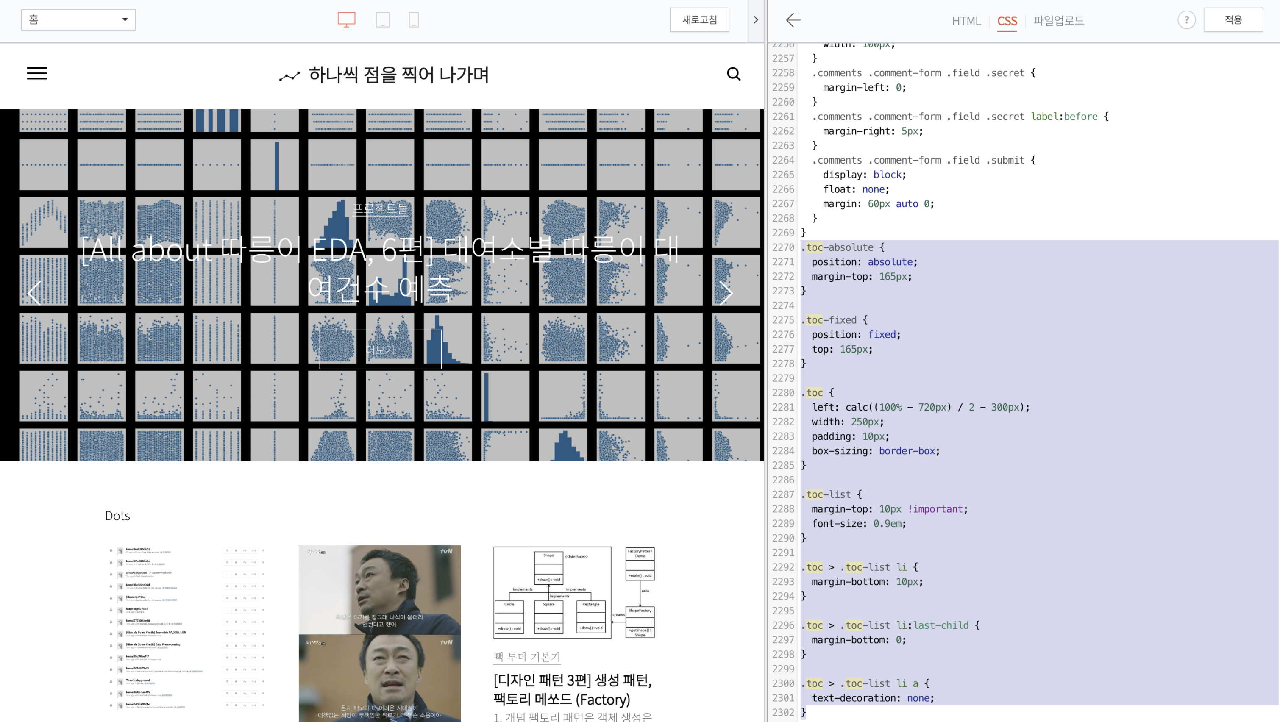Open the 파일업로드 tab

(1059, 21)
